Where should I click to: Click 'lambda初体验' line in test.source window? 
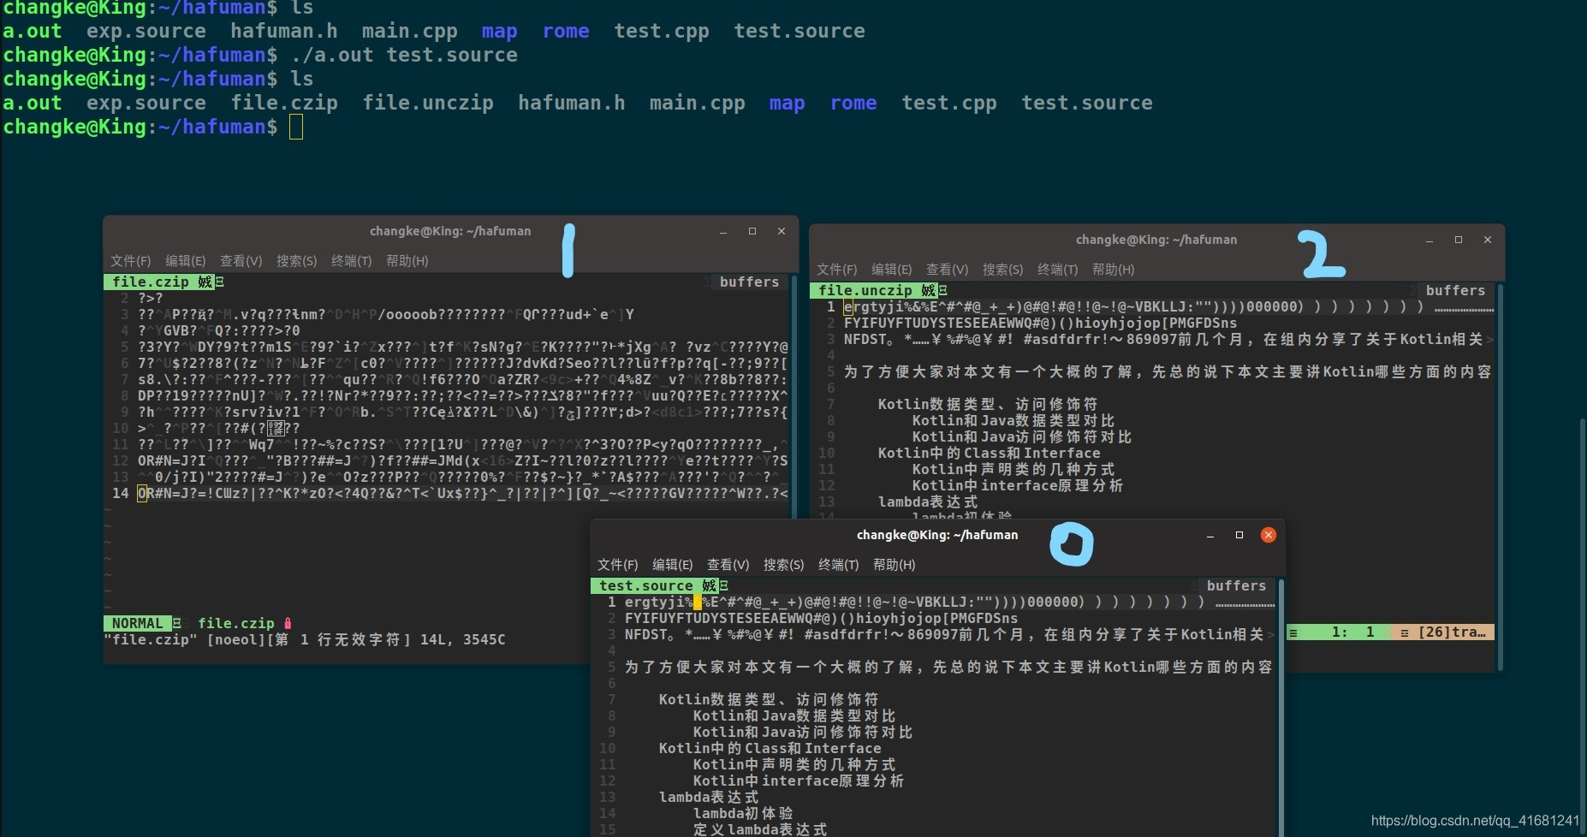click(743, 813)
